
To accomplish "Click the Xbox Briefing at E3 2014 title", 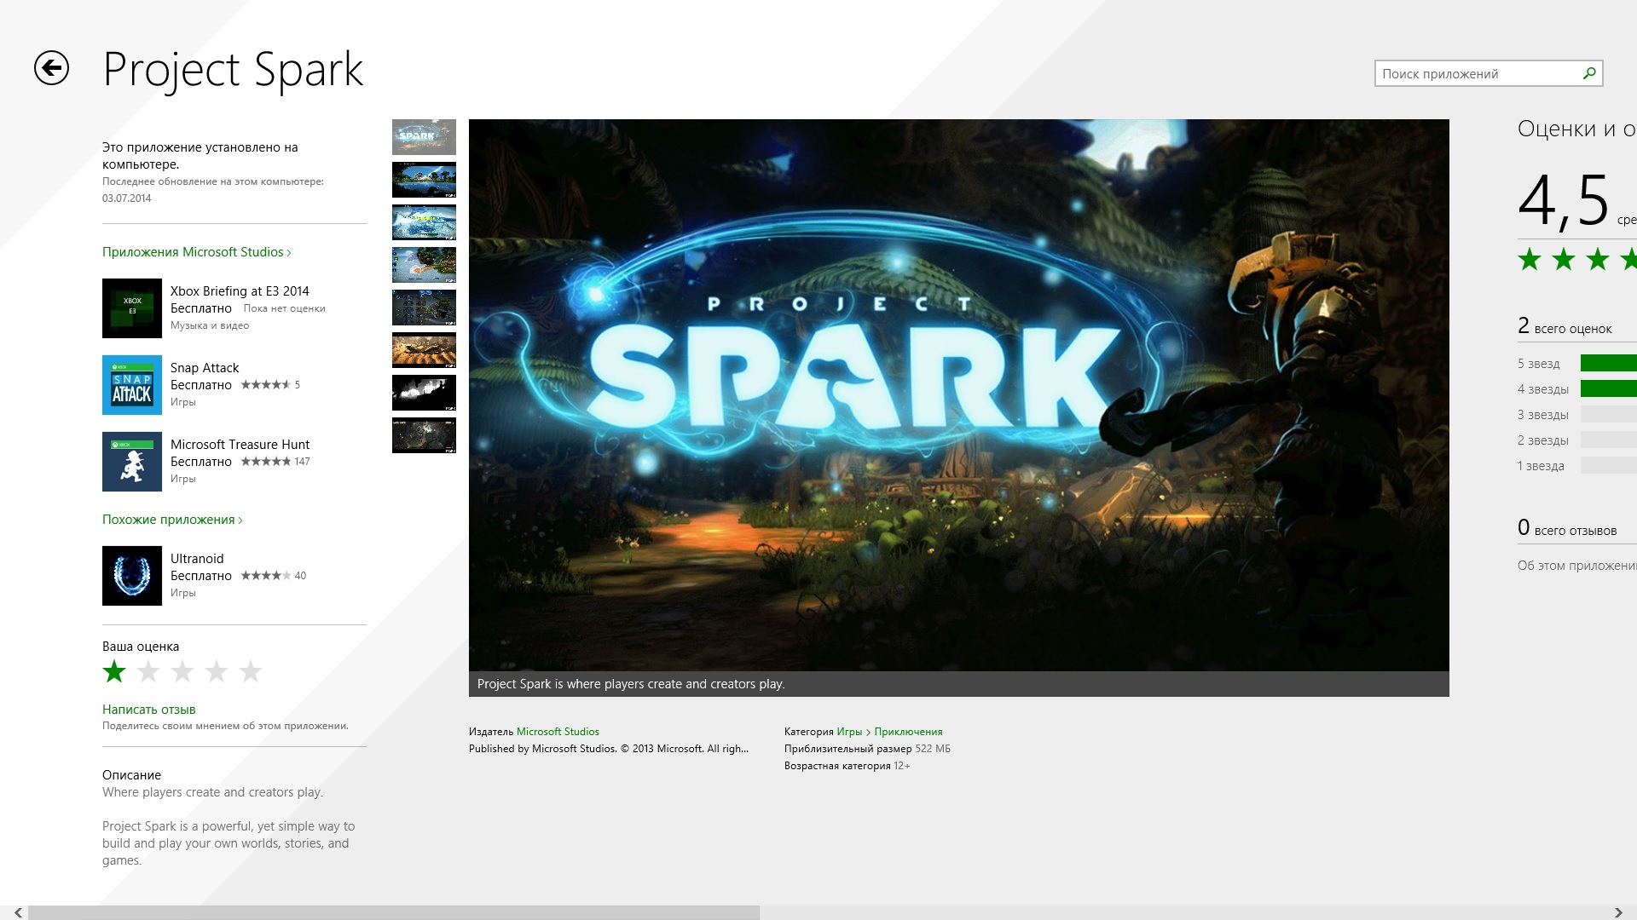I will [x=240, y=291].
